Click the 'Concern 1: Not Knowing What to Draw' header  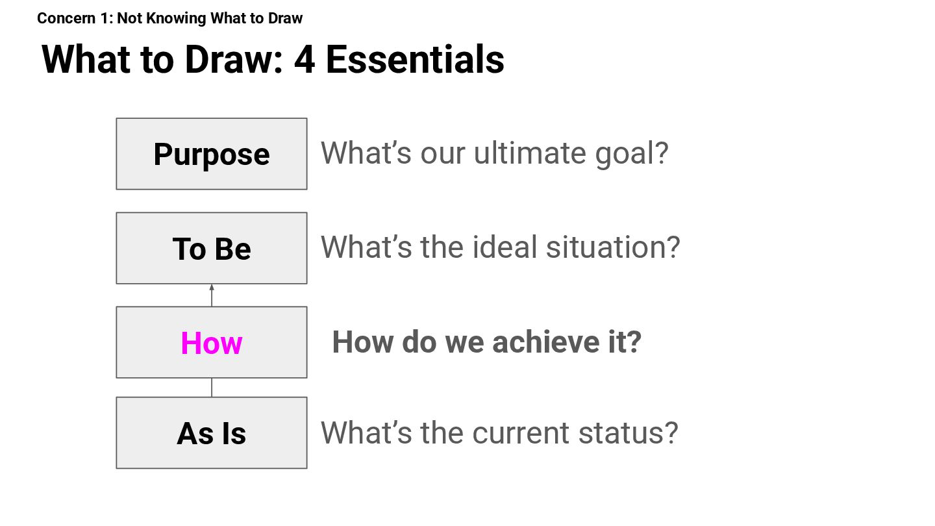[170, 18]
